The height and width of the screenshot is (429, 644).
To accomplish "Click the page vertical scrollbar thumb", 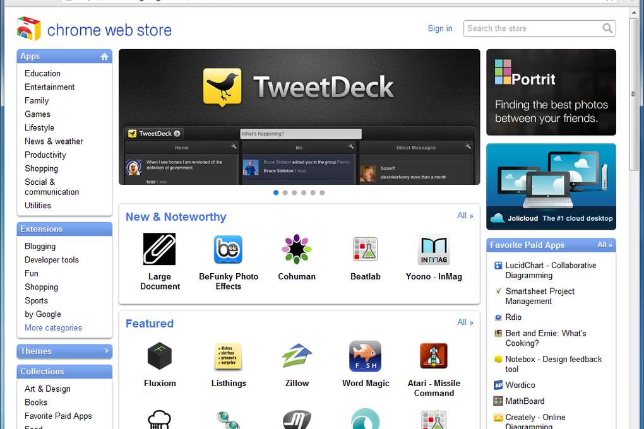I will tap(634, 94).
